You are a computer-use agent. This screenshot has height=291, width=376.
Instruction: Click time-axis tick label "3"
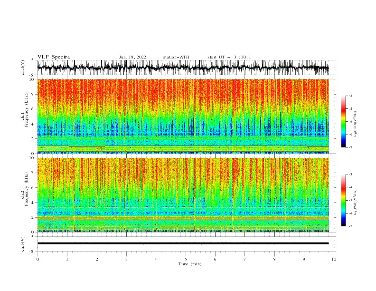click(127, 259)
